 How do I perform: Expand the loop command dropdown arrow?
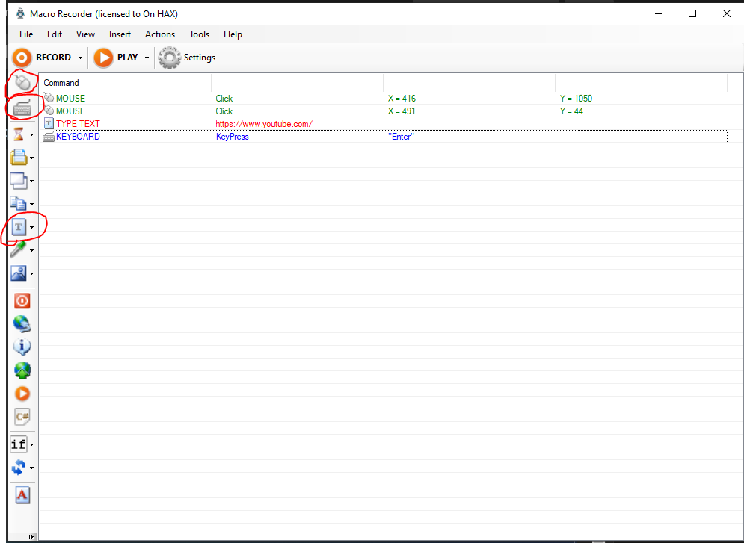click(x=32, y=468)
